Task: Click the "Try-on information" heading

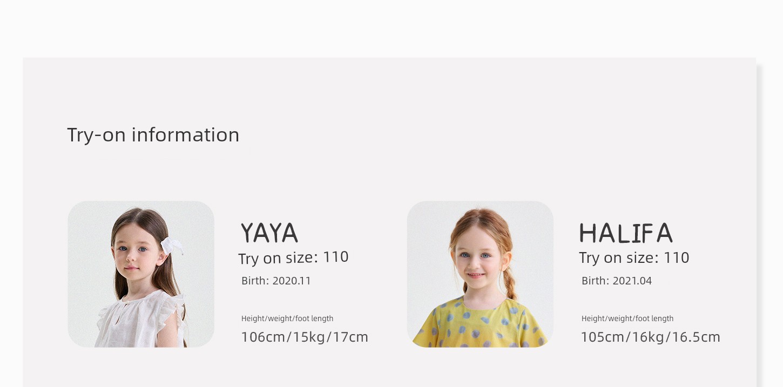Action: tap(153, 135)
